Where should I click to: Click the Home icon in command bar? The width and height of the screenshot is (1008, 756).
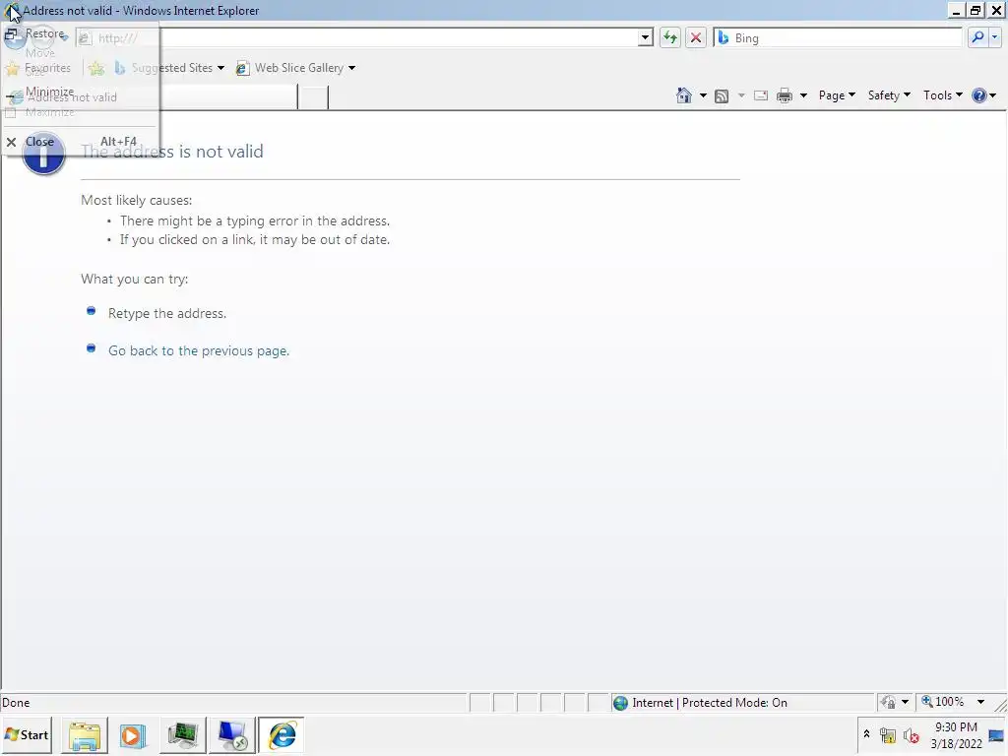point(684,95)
